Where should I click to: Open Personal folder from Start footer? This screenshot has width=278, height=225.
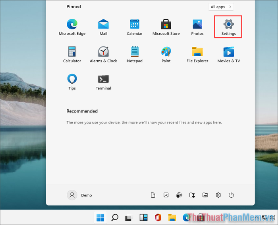(192, 195)
